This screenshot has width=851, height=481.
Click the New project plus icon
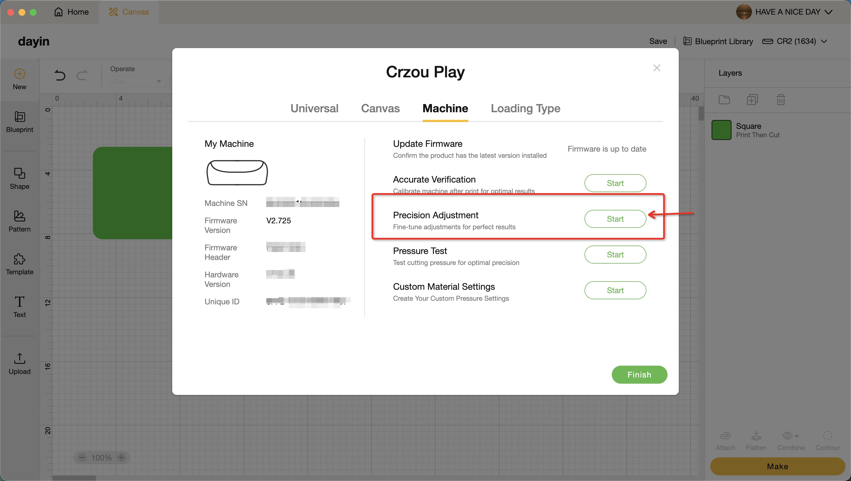point(19,74)
